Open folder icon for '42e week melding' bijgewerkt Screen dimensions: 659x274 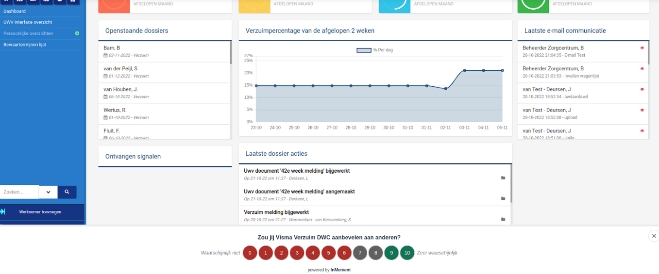click(x=503, y=178)
